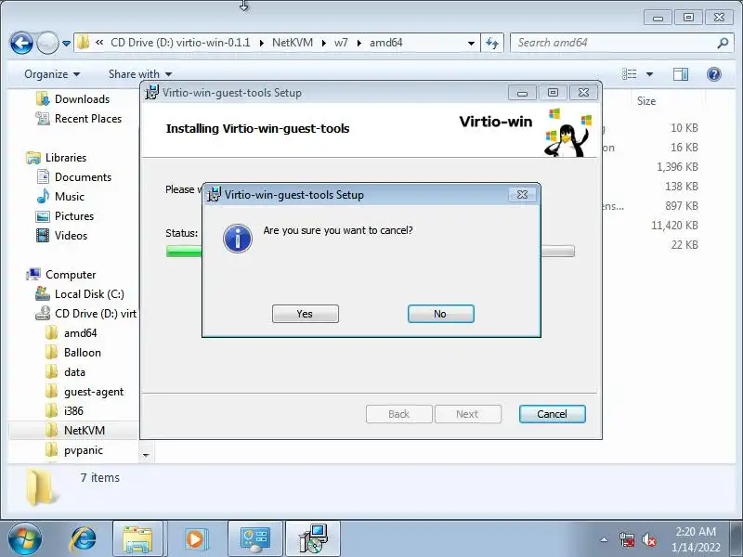Close the cancel confirmation dialog
The height and width of the screenshot is (557, 743).
tap(522, 194)
